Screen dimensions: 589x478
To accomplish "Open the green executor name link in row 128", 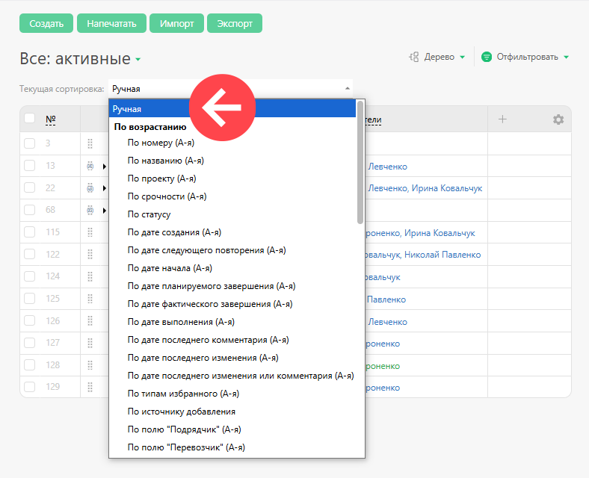I will [x=383, y=366].
